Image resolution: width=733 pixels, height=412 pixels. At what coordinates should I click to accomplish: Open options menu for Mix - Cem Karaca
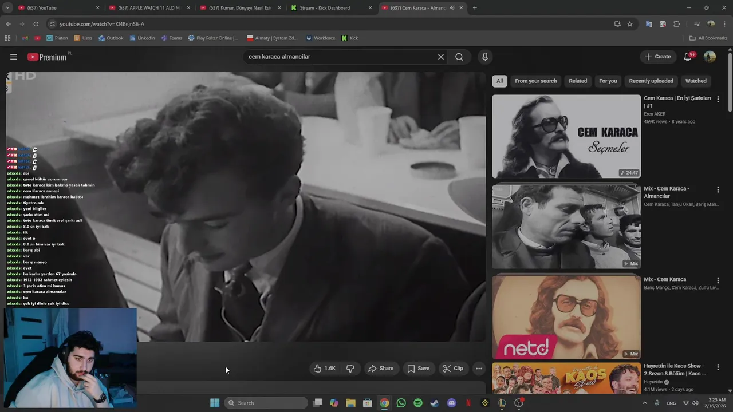pos(718,280)
